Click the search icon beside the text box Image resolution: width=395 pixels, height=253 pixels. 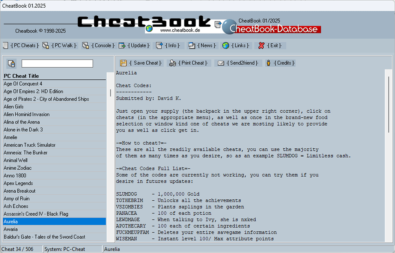[x=11, y=63]
